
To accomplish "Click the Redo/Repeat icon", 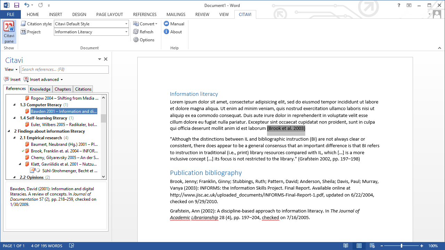I will [x=40, y=5].
